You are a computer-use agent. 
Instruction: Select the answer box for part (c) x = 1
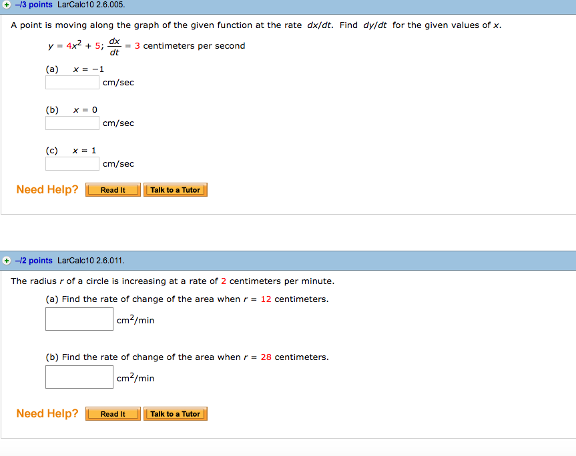coord(71,163)
